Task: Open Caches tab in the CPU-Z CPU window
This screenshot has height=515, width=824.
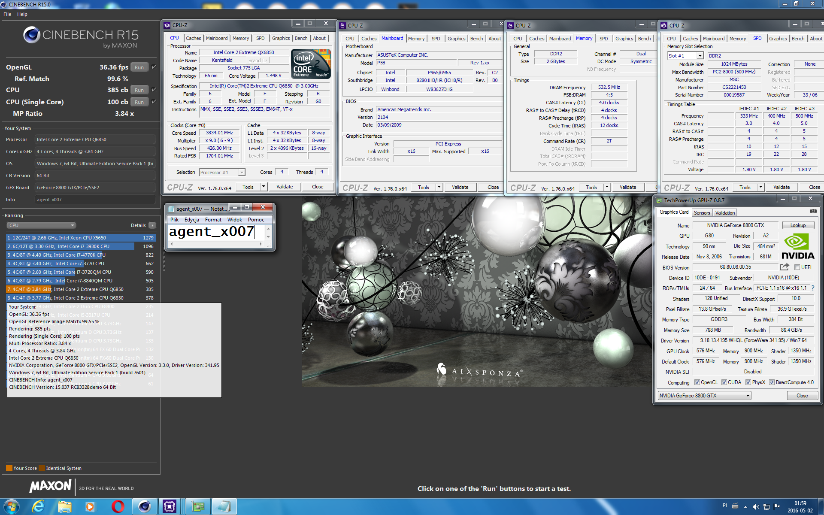Action: [193, 38]
